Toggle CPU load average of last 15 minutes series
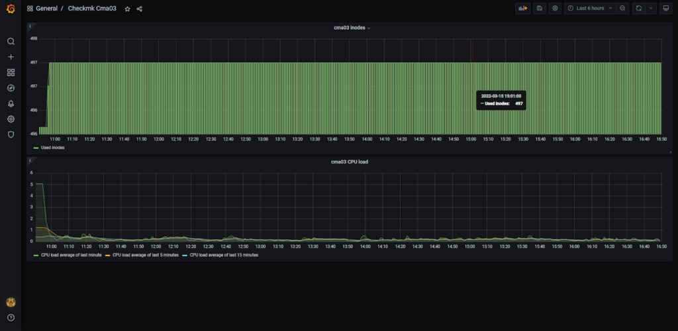The width and height of the screenshot is (678, 331). tap(224, 256)
